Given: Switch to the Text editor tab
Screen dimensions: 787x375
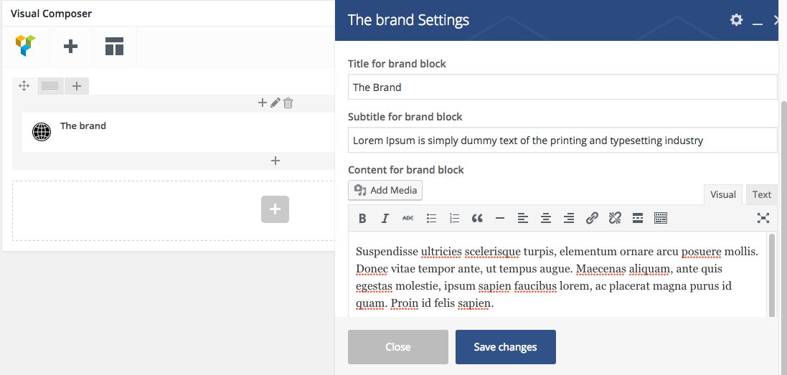Looking at the screenshot, I should (x=761, y=194).
